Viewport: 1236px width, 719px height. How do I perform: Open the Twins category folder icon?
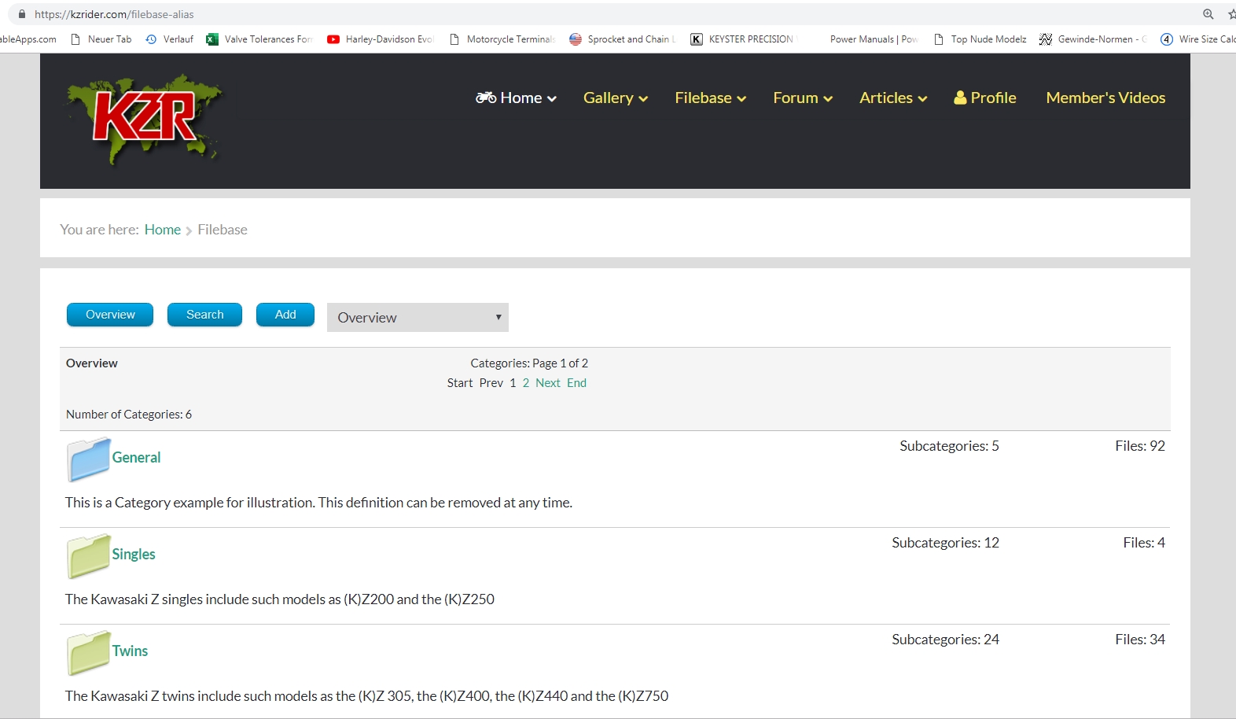(88, 653)
